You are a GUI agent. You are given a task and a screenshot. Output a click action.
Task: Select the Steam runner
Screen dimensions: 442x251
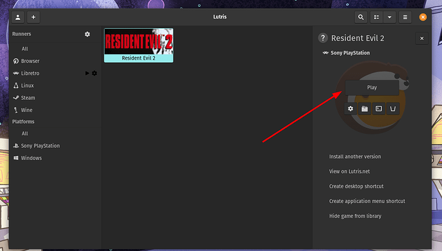click(28, 98)
